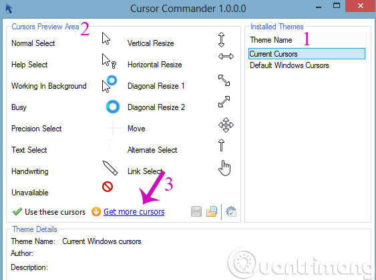Maximize the Cursor Commander window
376x280 pixels.
(x=337, y=5)
